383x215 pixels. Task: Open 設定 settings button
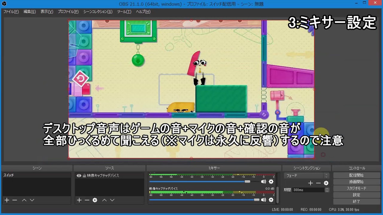pyautogui.click(x=356, y=195)
